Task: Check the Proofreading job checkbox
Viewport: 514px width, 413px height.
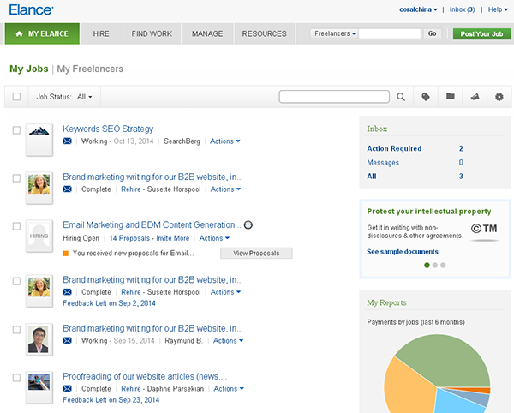Action: tap(16, 378)
